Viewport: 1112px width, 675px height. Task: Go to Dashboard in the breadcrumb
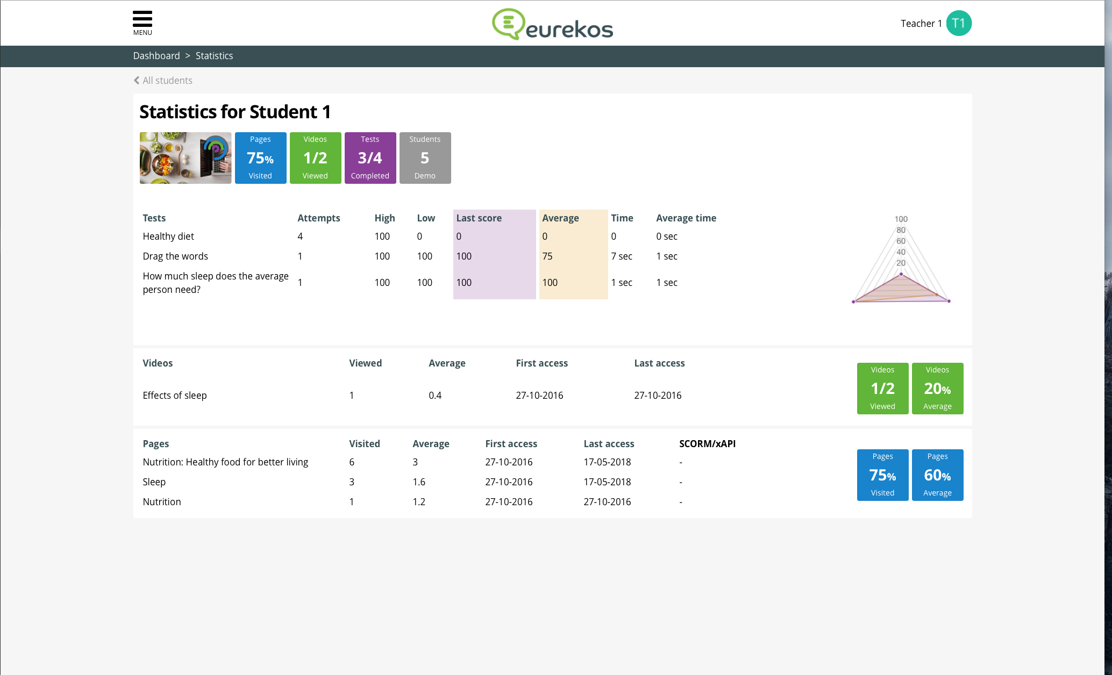156,56
